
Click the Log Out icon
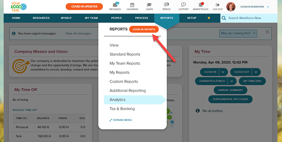(217, 5)
